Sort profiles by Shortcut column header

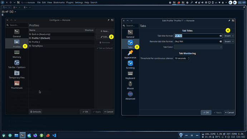pos(89,30)
